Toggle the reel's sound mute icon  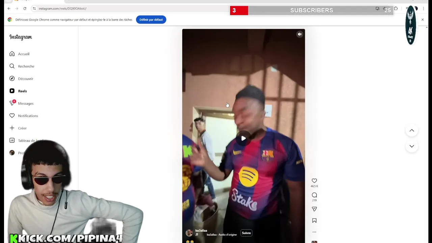point(299,34)
